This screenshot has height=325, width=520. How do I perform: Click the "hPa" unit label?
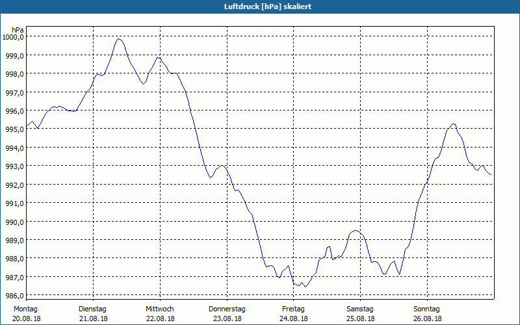[x=18, y=30]
